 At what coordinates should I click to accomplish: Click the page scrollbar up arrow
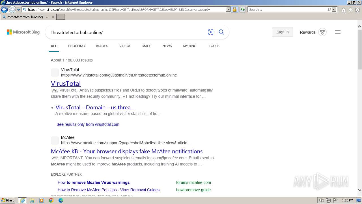(x=360, y=27)
